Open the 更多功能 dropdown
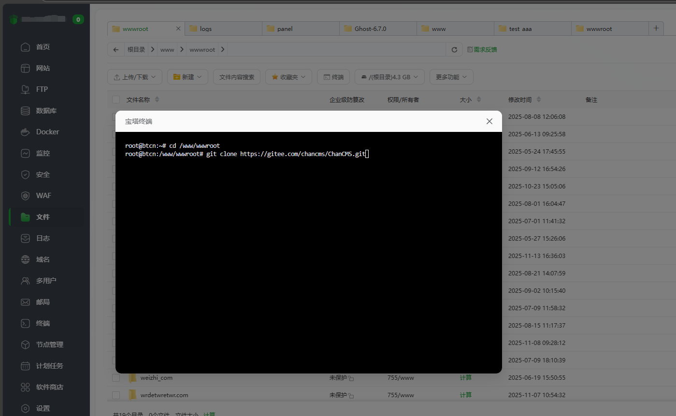Viewport: 676px width, 416px height. (451, 77)
